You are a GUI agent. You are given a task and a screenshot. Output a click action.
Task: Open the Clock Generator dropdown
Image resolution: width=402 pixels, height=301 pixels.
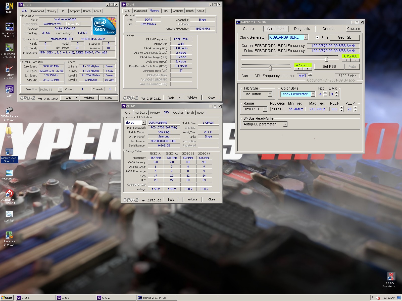[x=306, y=37]
